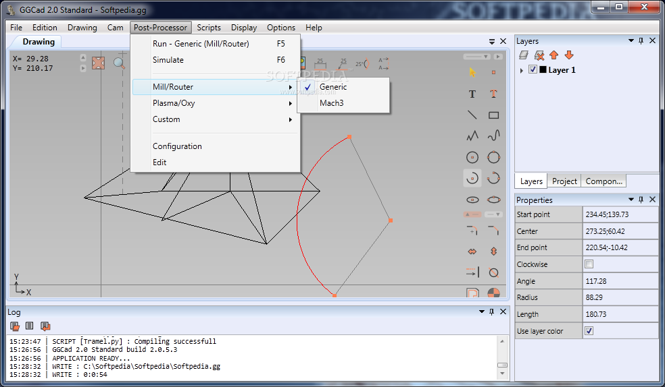Screen dimensions: 665x387
Task: Select the polyline zigzag tool
Action: (472, 136)
